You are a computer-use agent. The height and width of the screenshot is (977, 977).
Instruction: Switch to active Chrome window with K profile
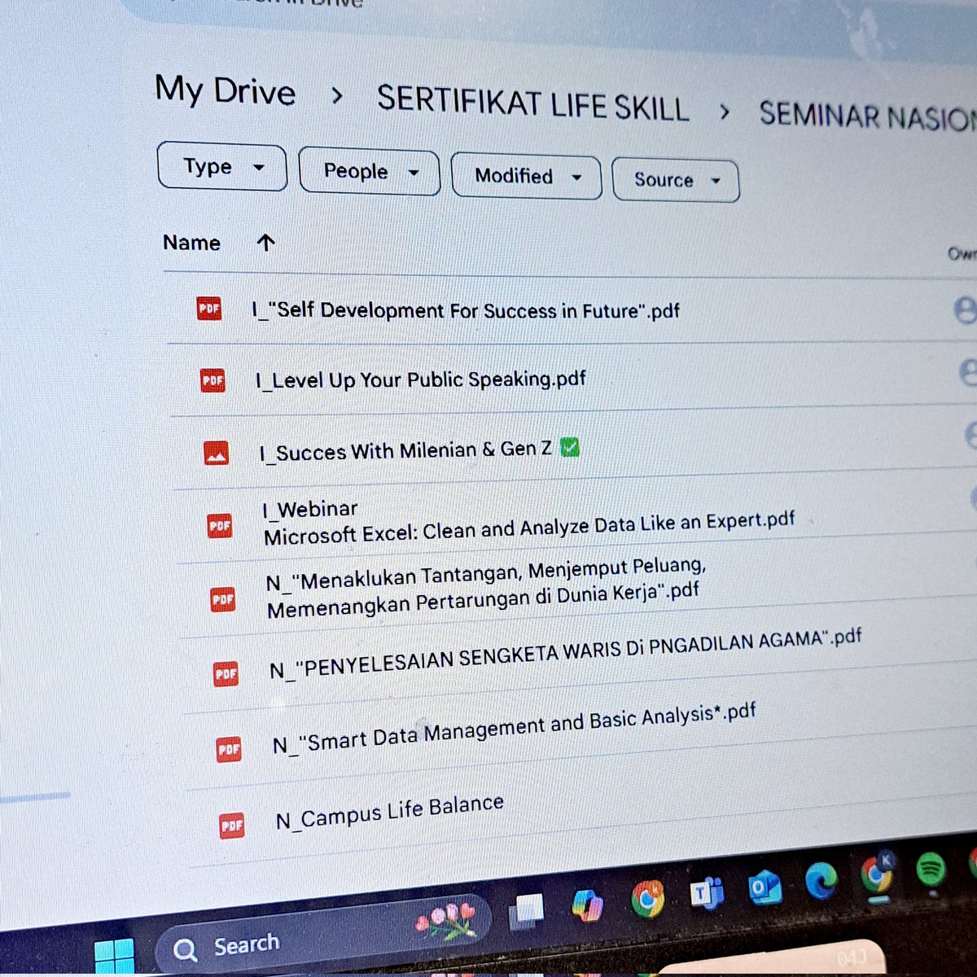[x=877, y=874]
